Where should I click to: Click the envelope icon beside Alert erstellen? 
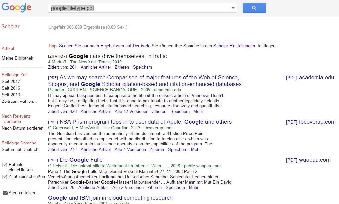pos(5,193)
